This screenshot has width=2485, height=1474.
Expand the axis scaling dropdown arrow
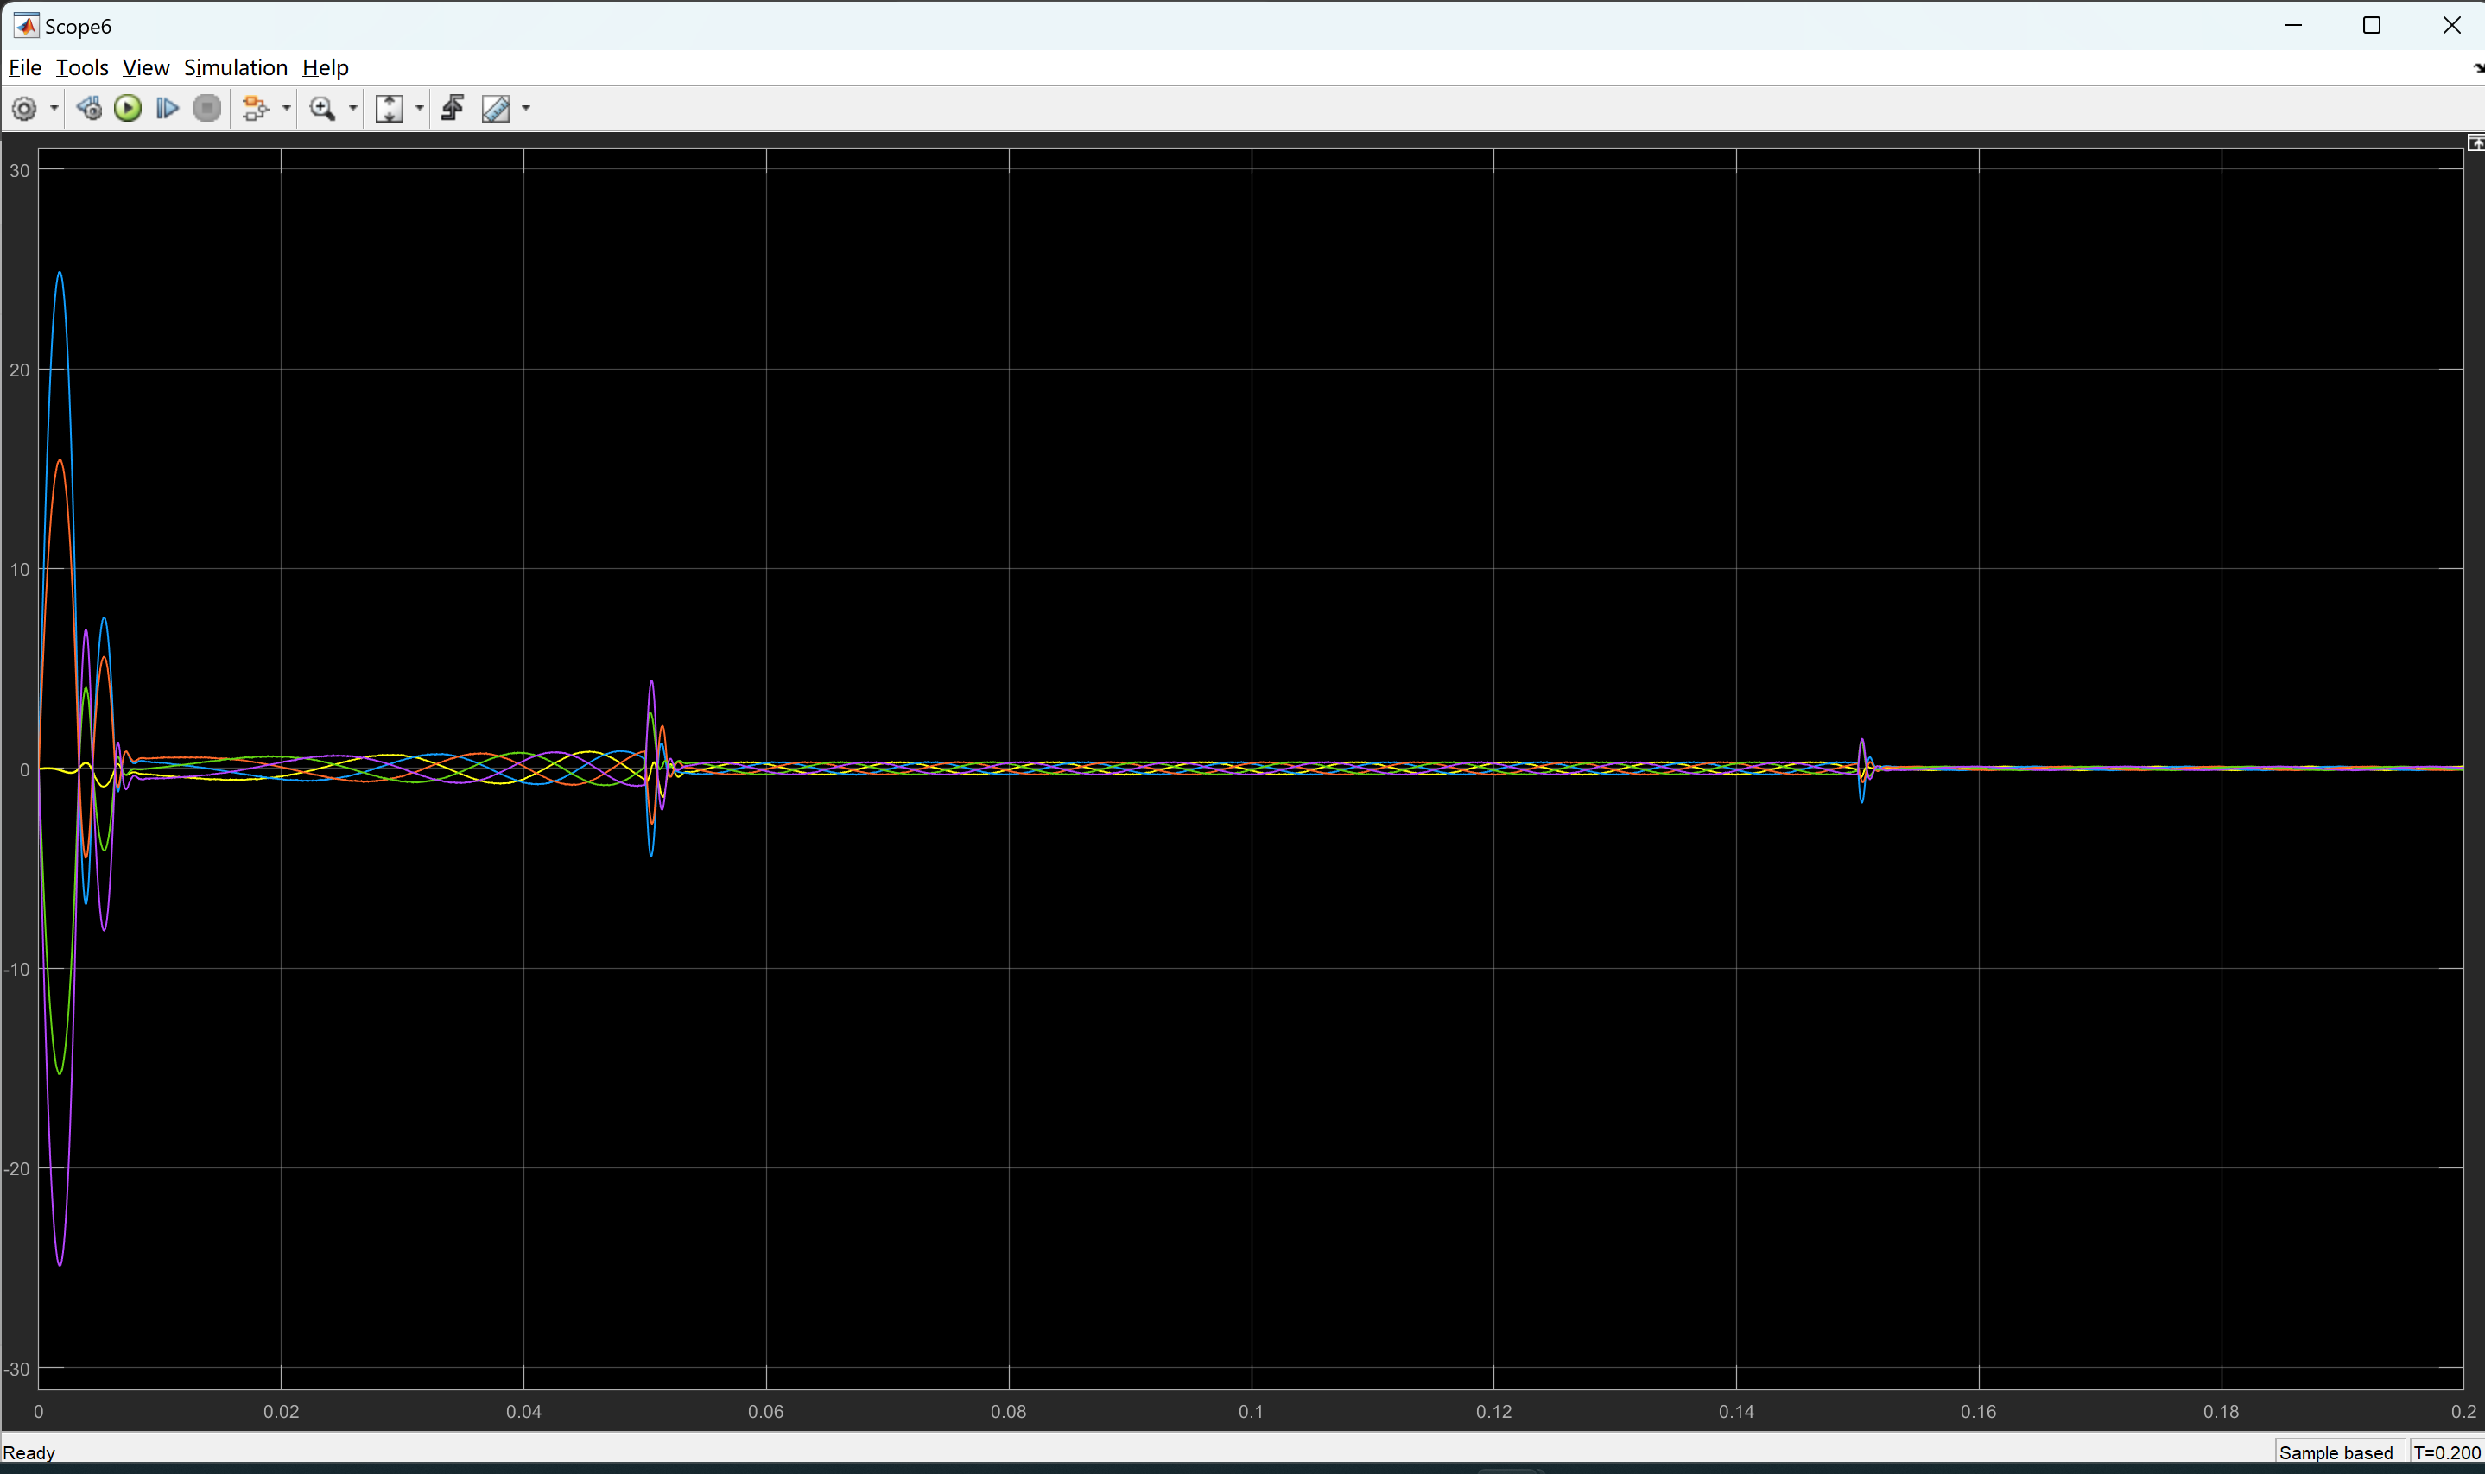click(419, 108)
